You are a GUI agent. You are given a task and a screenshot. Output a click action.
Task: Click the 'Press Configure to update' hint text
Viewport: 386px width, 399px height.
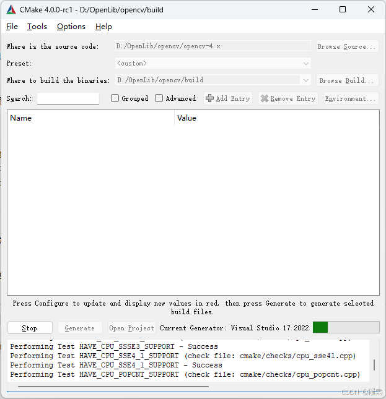click(x=193, y=307)
